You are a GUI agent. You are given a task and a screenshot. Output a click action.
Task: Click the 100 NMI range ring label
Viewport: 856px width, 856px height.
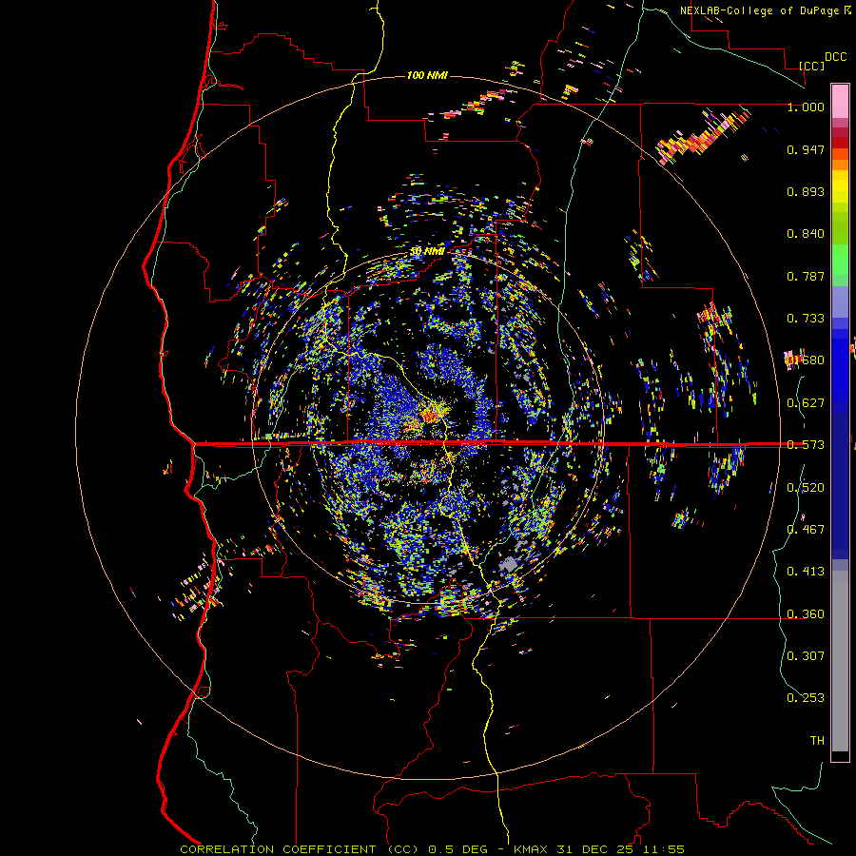427,75
